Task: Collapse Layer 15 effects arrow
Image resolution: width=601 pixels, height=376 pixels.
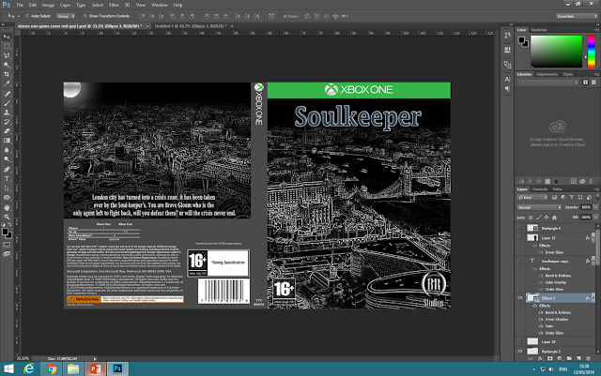Action: coord(593,238)
